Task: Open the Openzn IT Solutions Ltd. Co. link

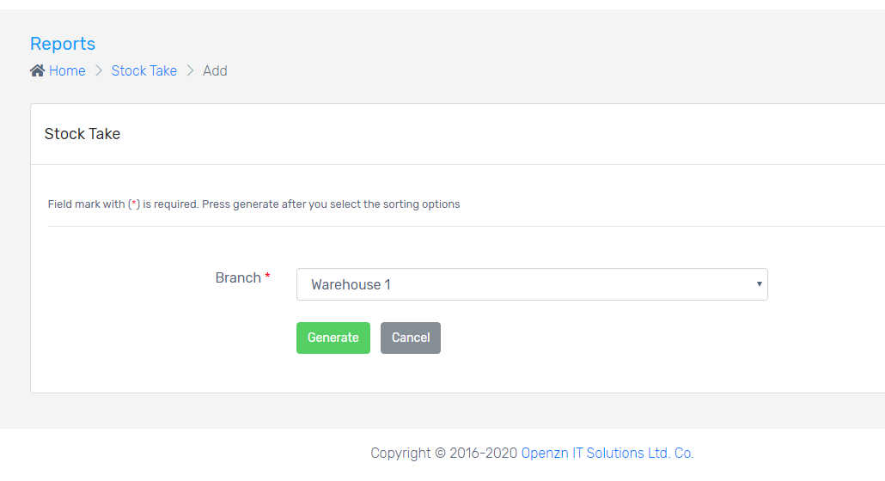Action: click(x=607, y=453)
